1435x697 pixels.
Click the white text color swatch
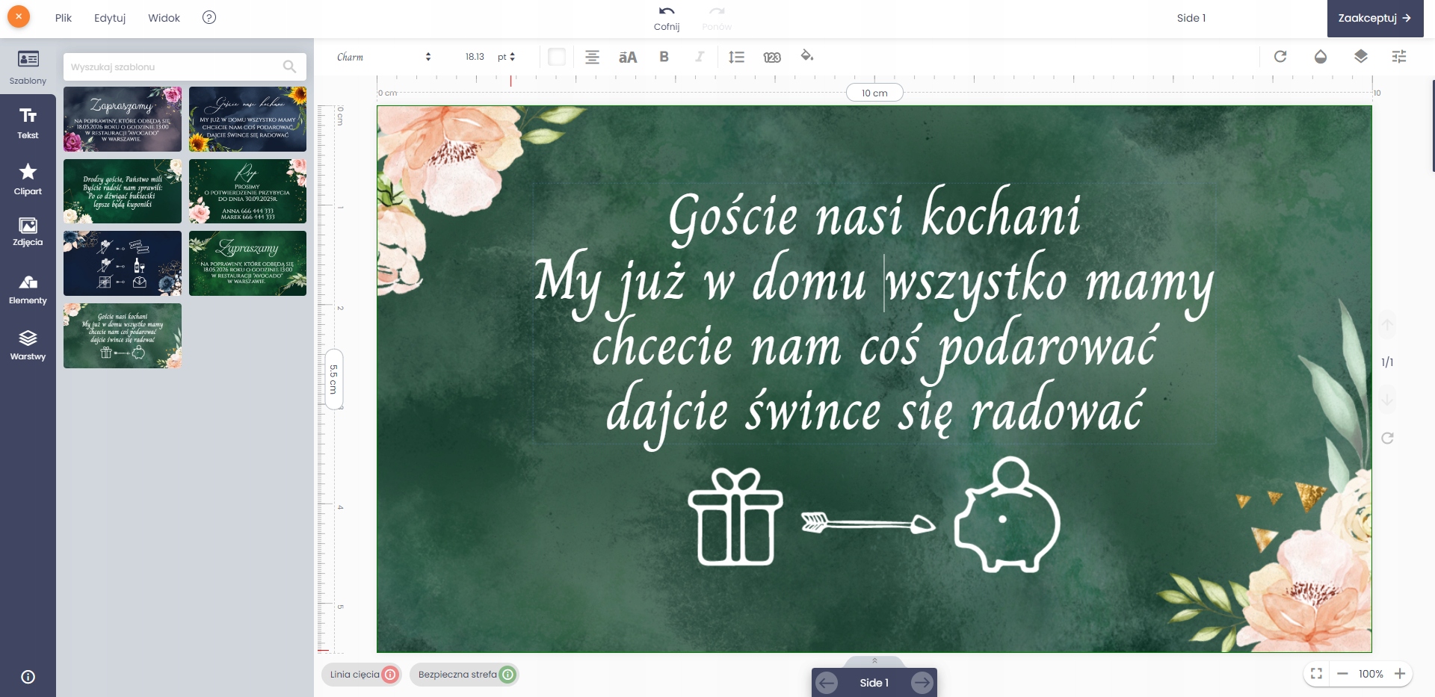tap(557, 57)
